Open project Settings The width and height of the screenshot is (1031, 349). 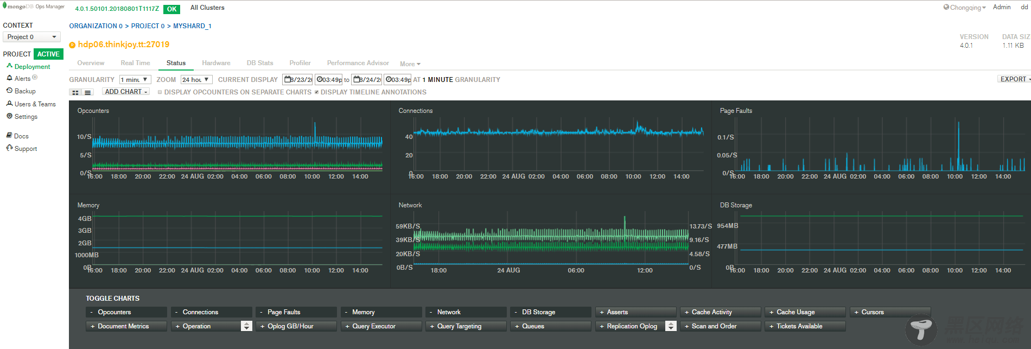tap(26, 117)
